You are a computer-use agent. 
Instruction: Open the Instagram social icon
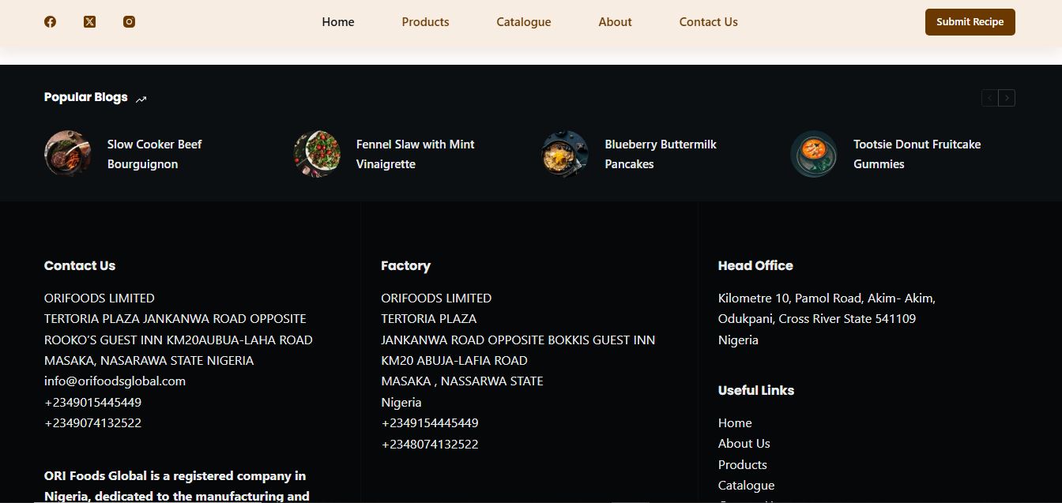tap(129, 22)
